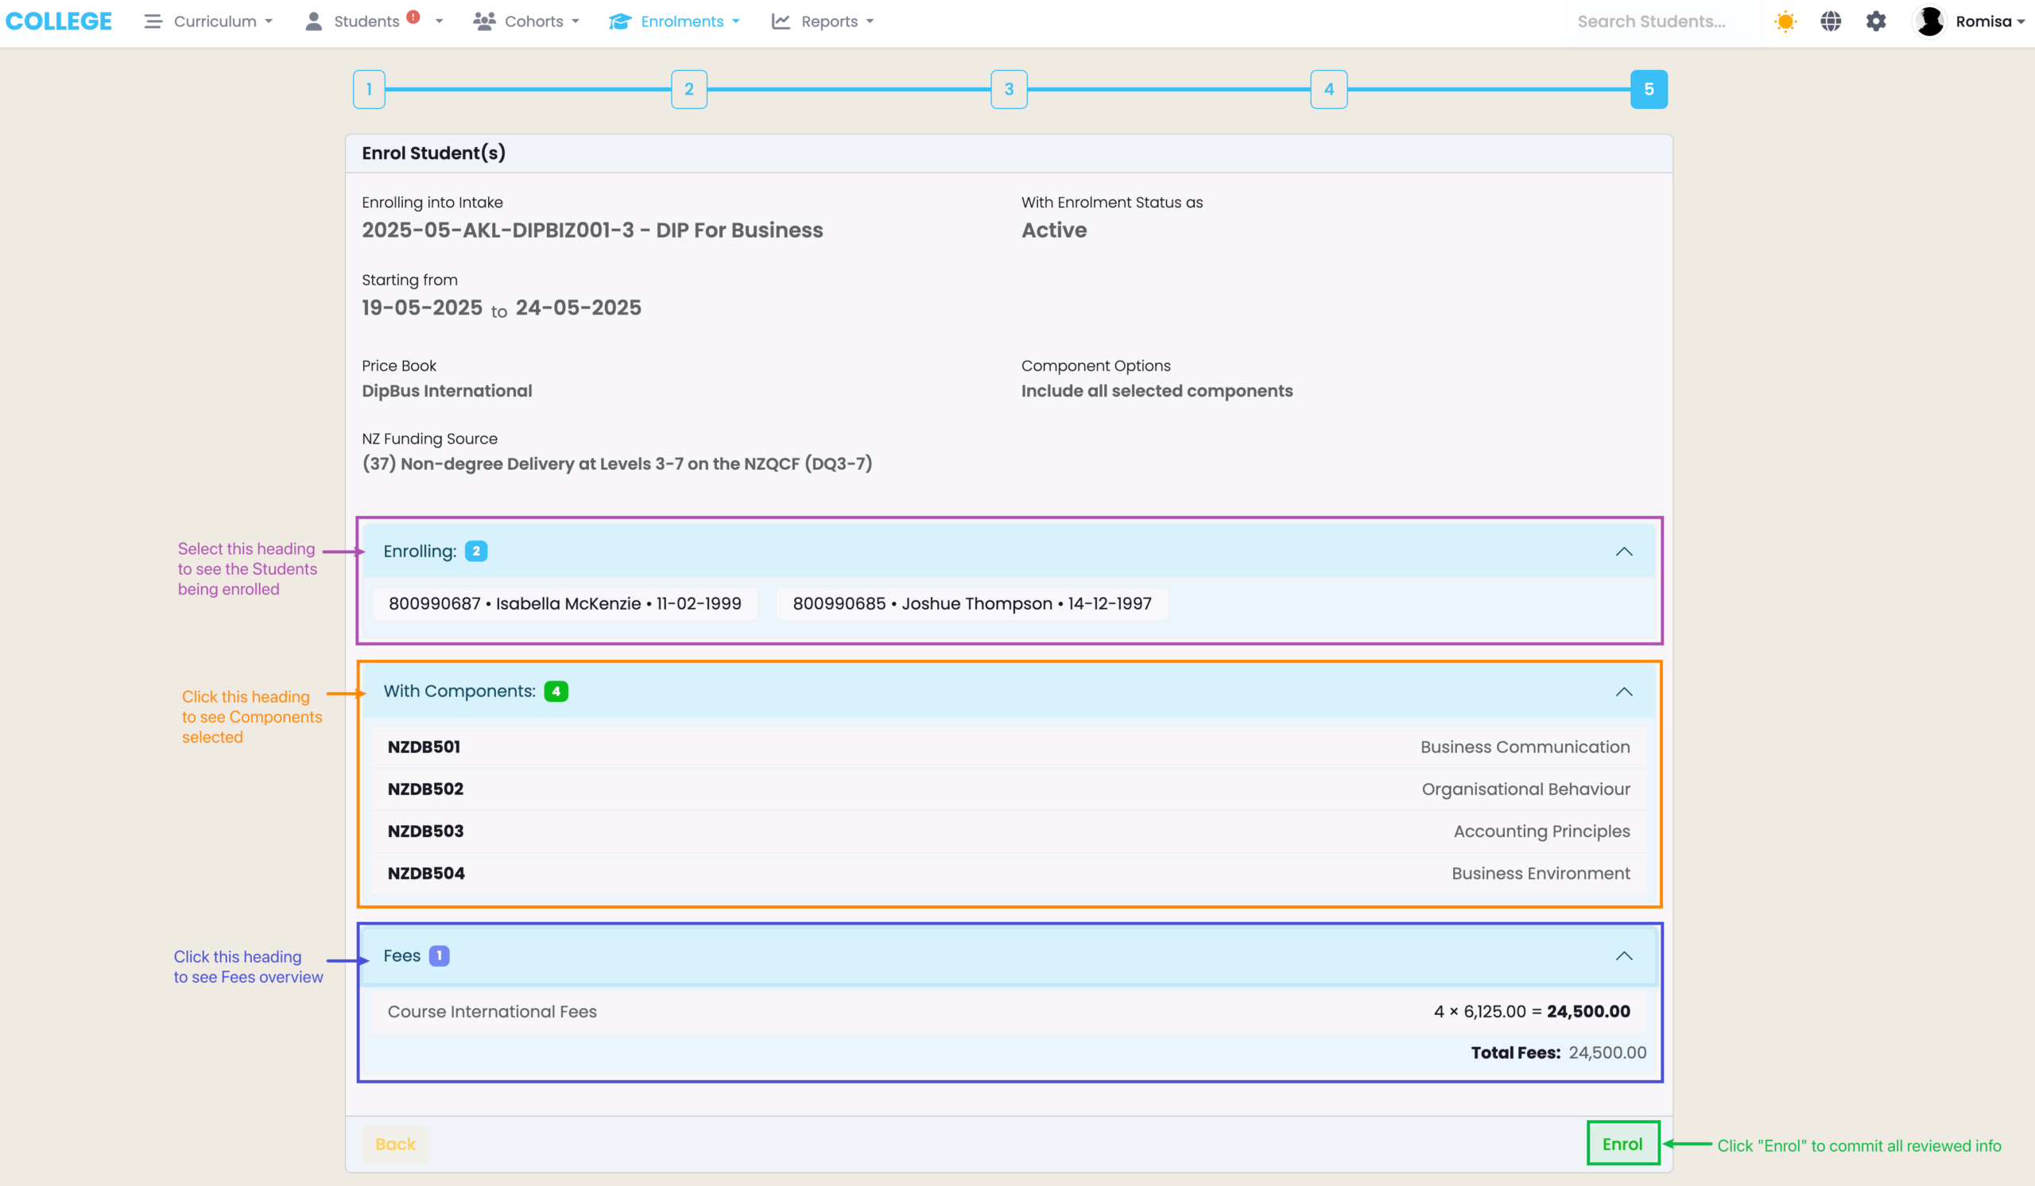Collapse the Enrolling section chevron
2035x1186 pixels.
pyautogui.click(x=1623, y=552)
